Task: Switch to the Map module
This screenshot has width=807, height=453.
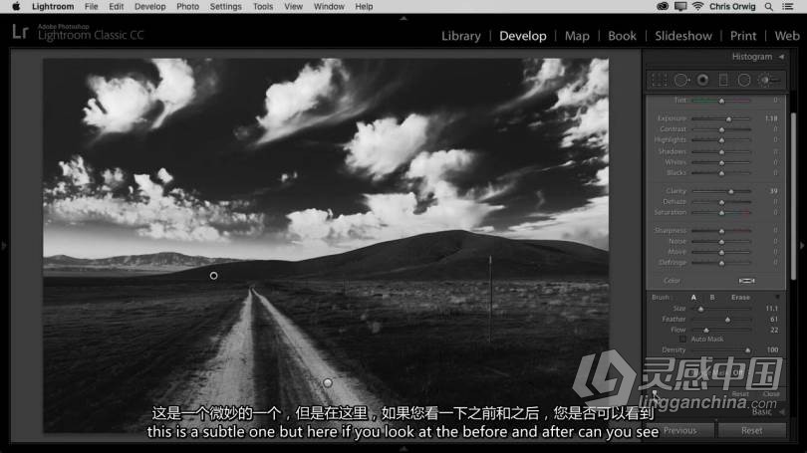Action: [577, 36]
